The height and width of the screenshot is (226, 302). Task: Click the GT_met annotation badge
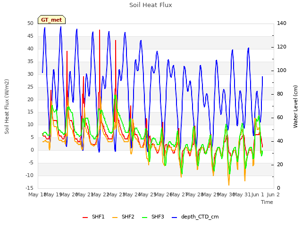pos(51,20)
